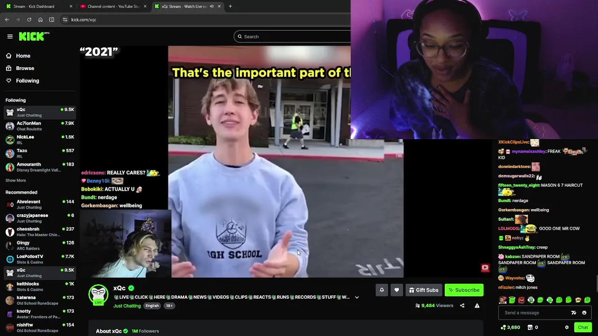Open the hamburger sidebar menu

(x=10, y=36)
